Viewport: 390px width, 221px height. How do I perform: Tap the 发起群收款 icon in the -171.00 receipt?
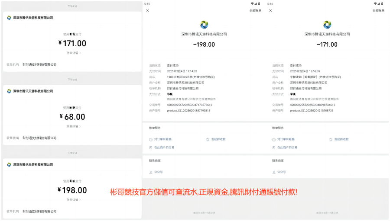coord(331,139)
